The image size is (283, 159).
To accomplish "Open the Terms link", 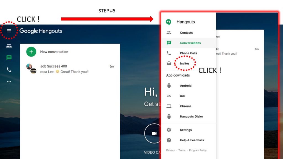I will point(182,150).
